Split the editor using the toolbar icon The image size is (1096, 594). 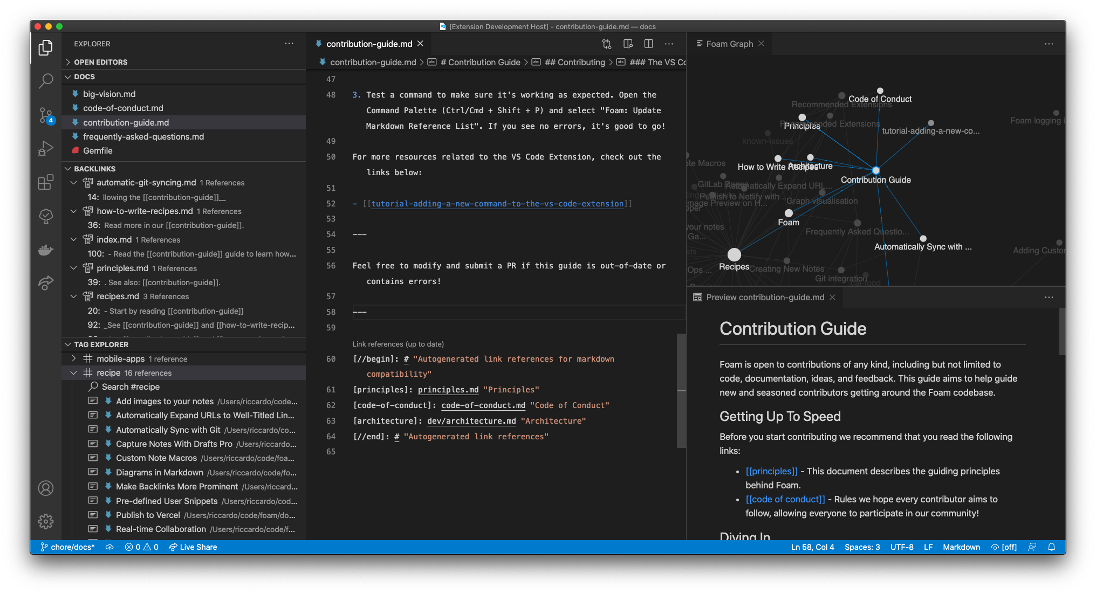(x=648, y=44)
